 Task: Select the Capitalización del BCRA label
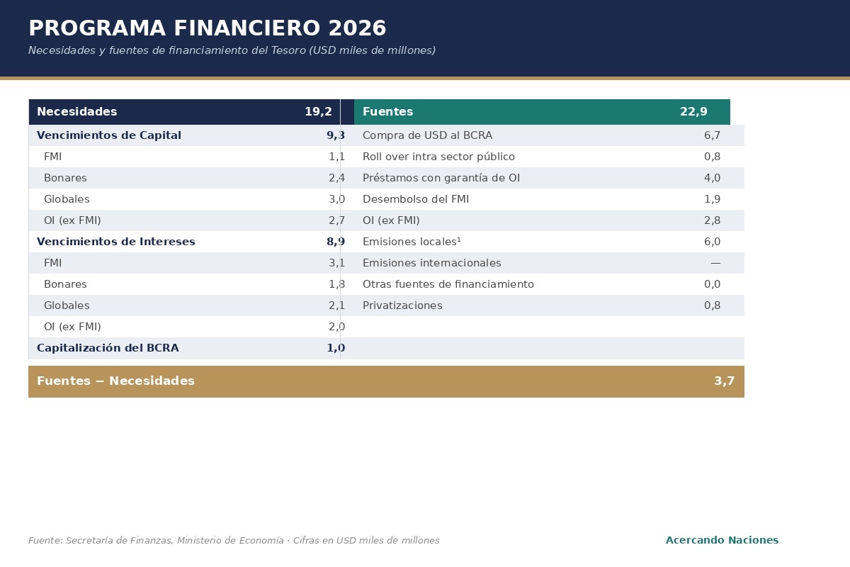pos(108,348)
